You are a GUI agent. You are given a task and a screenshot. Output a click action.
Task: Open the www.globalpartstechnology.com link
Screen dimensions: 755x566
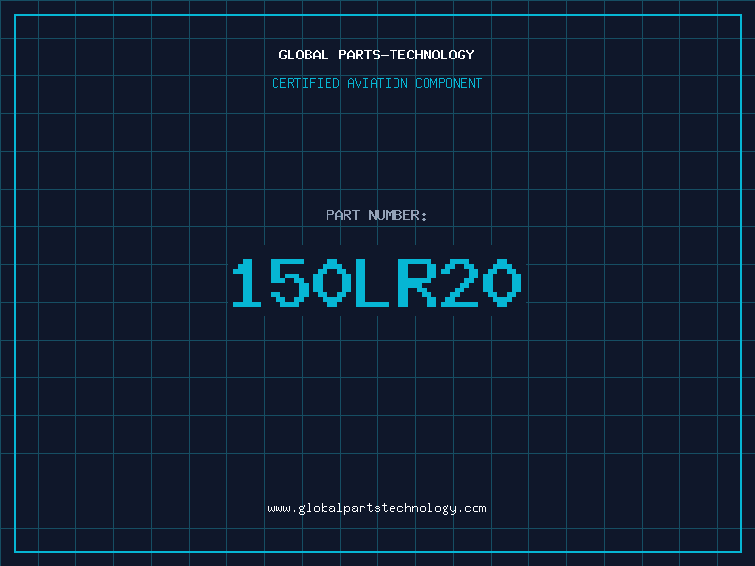tap(377, 508)
